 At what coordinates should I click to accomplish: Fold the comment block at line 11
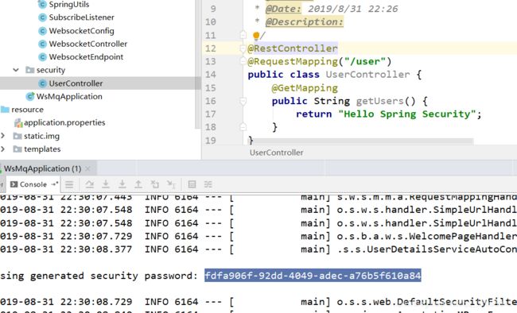click(243, 35)
